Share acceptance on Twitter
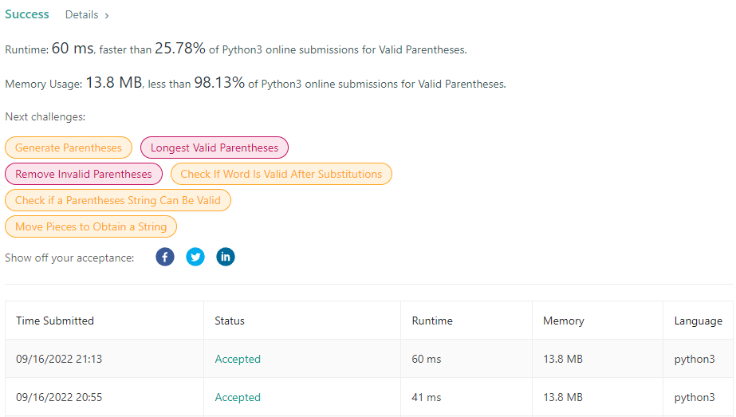This screenshot has height=417, width=736. pos(195,257)
